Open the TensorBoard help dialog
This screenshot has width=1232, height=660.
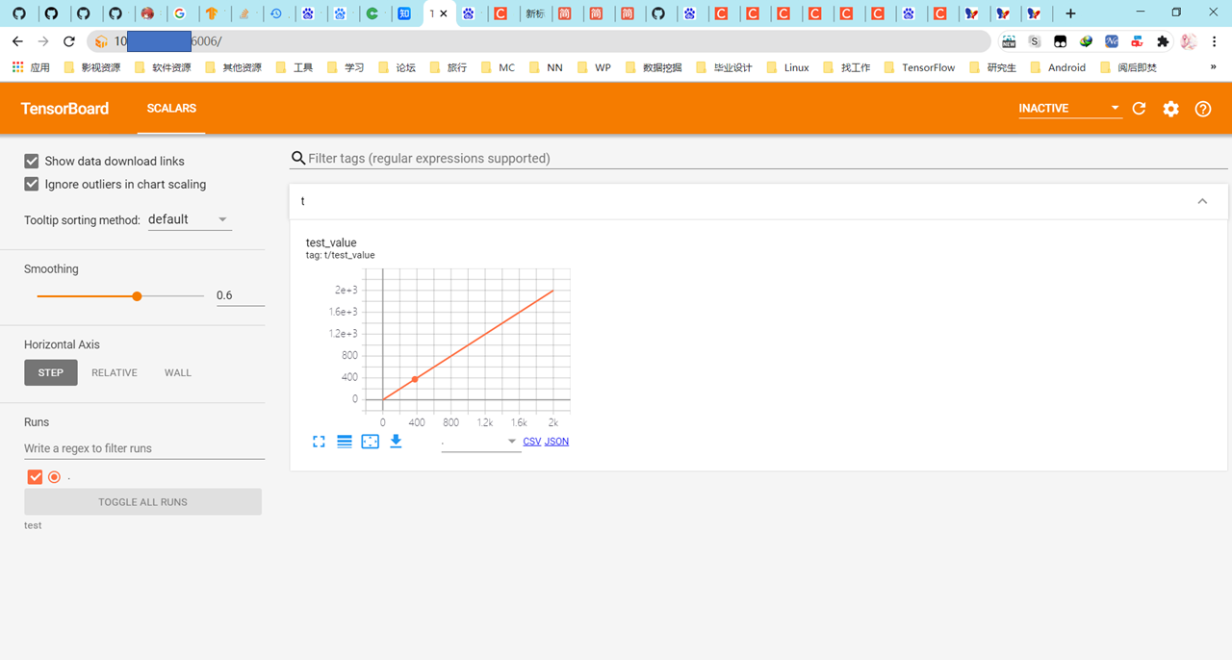[x=1202, y=109]
